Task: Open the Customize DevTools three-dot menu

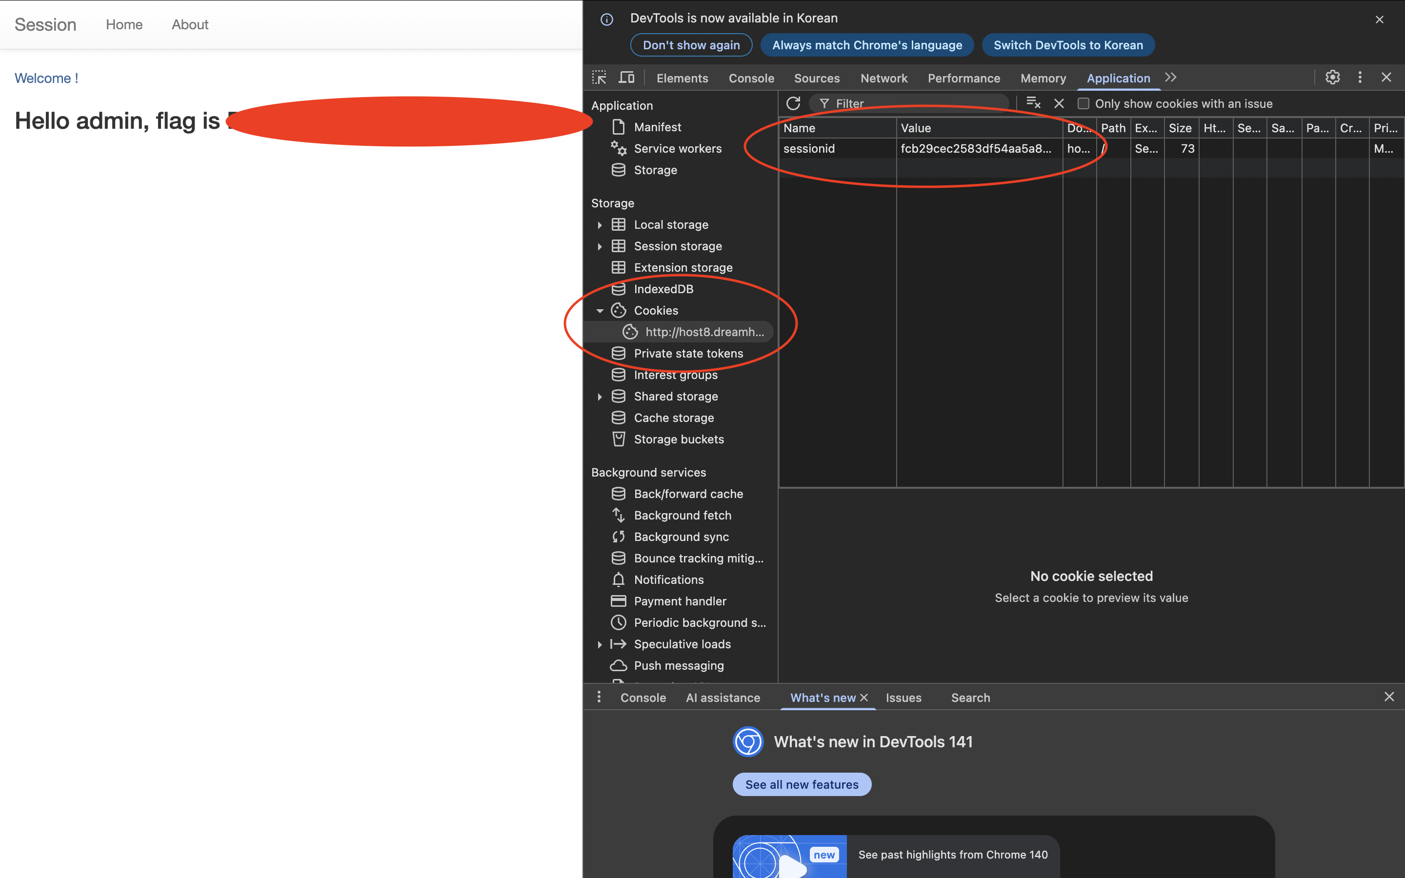Action: coord(1360,77)
